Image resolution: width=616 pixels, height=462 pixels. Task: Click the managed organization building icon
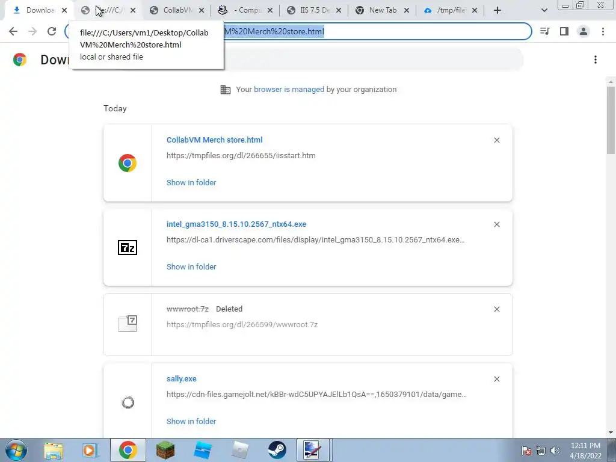click(226, 90)
